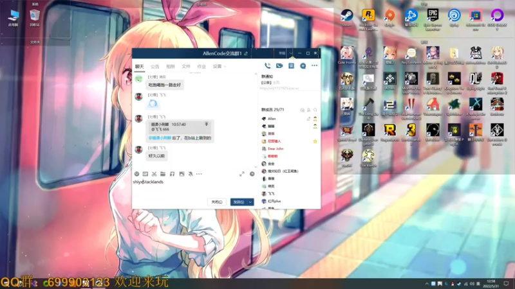The height and width of the screenshot is (289, 515).
Task: Click the search icon in group members header
Action: point(315,110)
